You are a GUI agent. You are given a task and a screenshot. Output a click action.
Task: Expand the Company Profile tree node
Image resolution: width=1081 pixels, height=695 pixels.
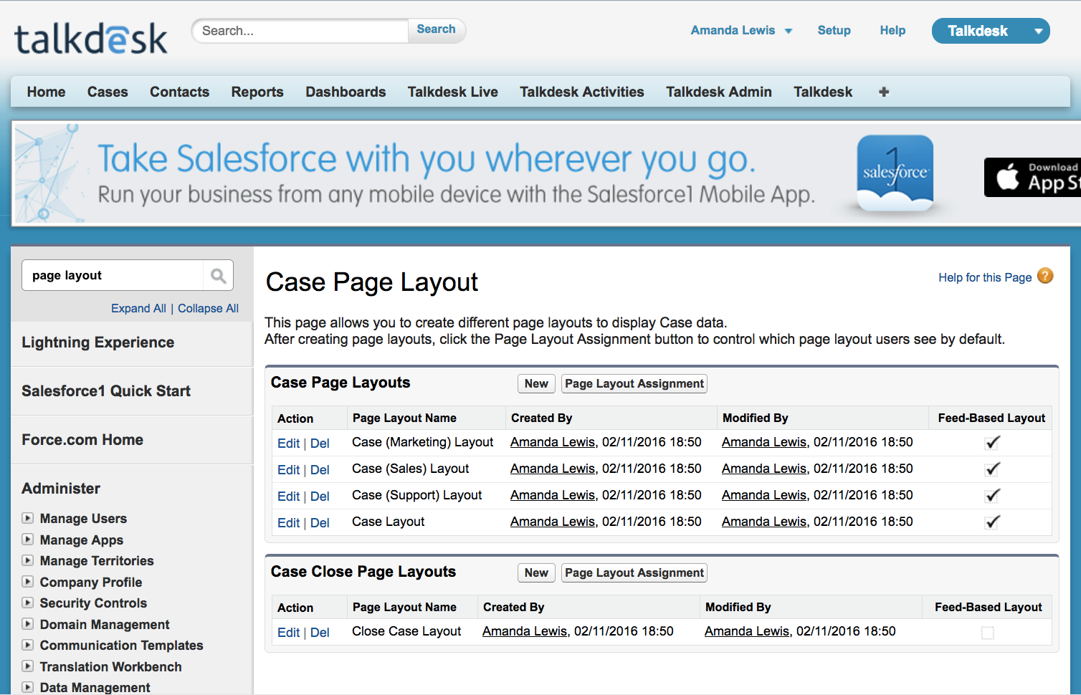(28, 582)
